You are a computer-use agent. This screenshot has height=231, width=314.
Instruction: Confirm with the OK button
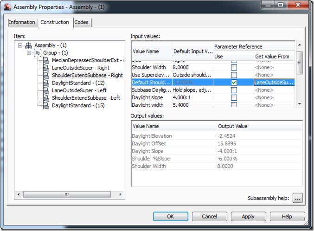pyautogui.click(x=170, y=216)
